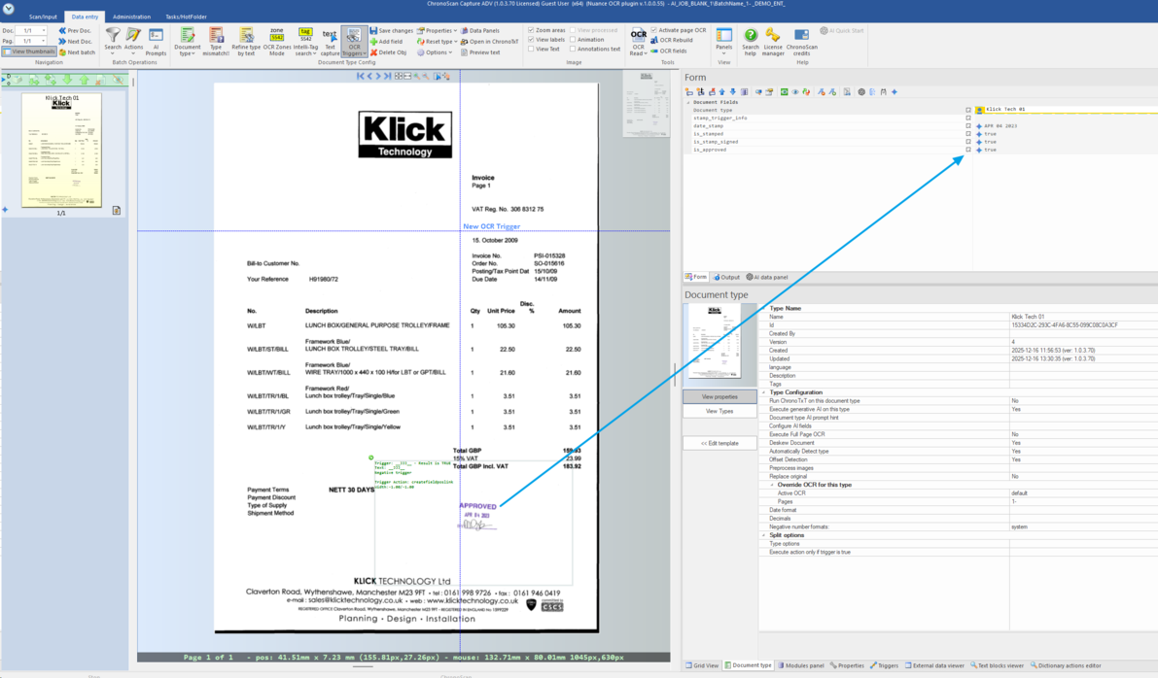
Task: Click the Text capture tool
Action: pyautogui.click(x=330, y=41)
